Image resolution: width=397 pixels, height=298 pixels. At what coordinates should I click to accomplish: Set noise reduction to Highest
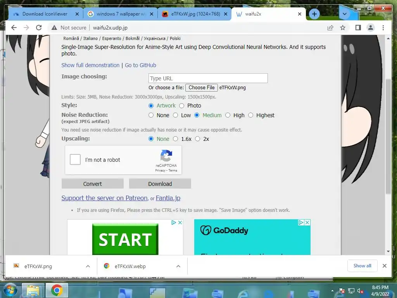pos(250,115)
